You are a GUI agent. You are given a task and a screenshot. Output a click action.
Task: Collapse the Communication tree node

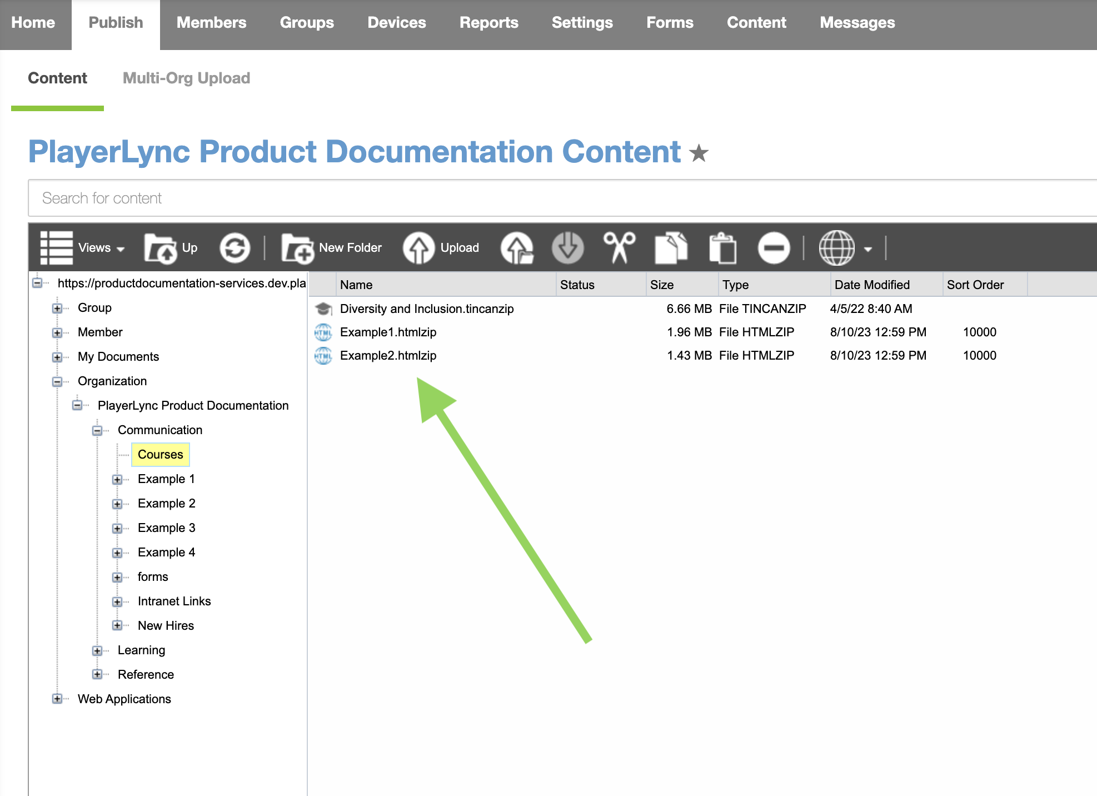pos(97,430)
